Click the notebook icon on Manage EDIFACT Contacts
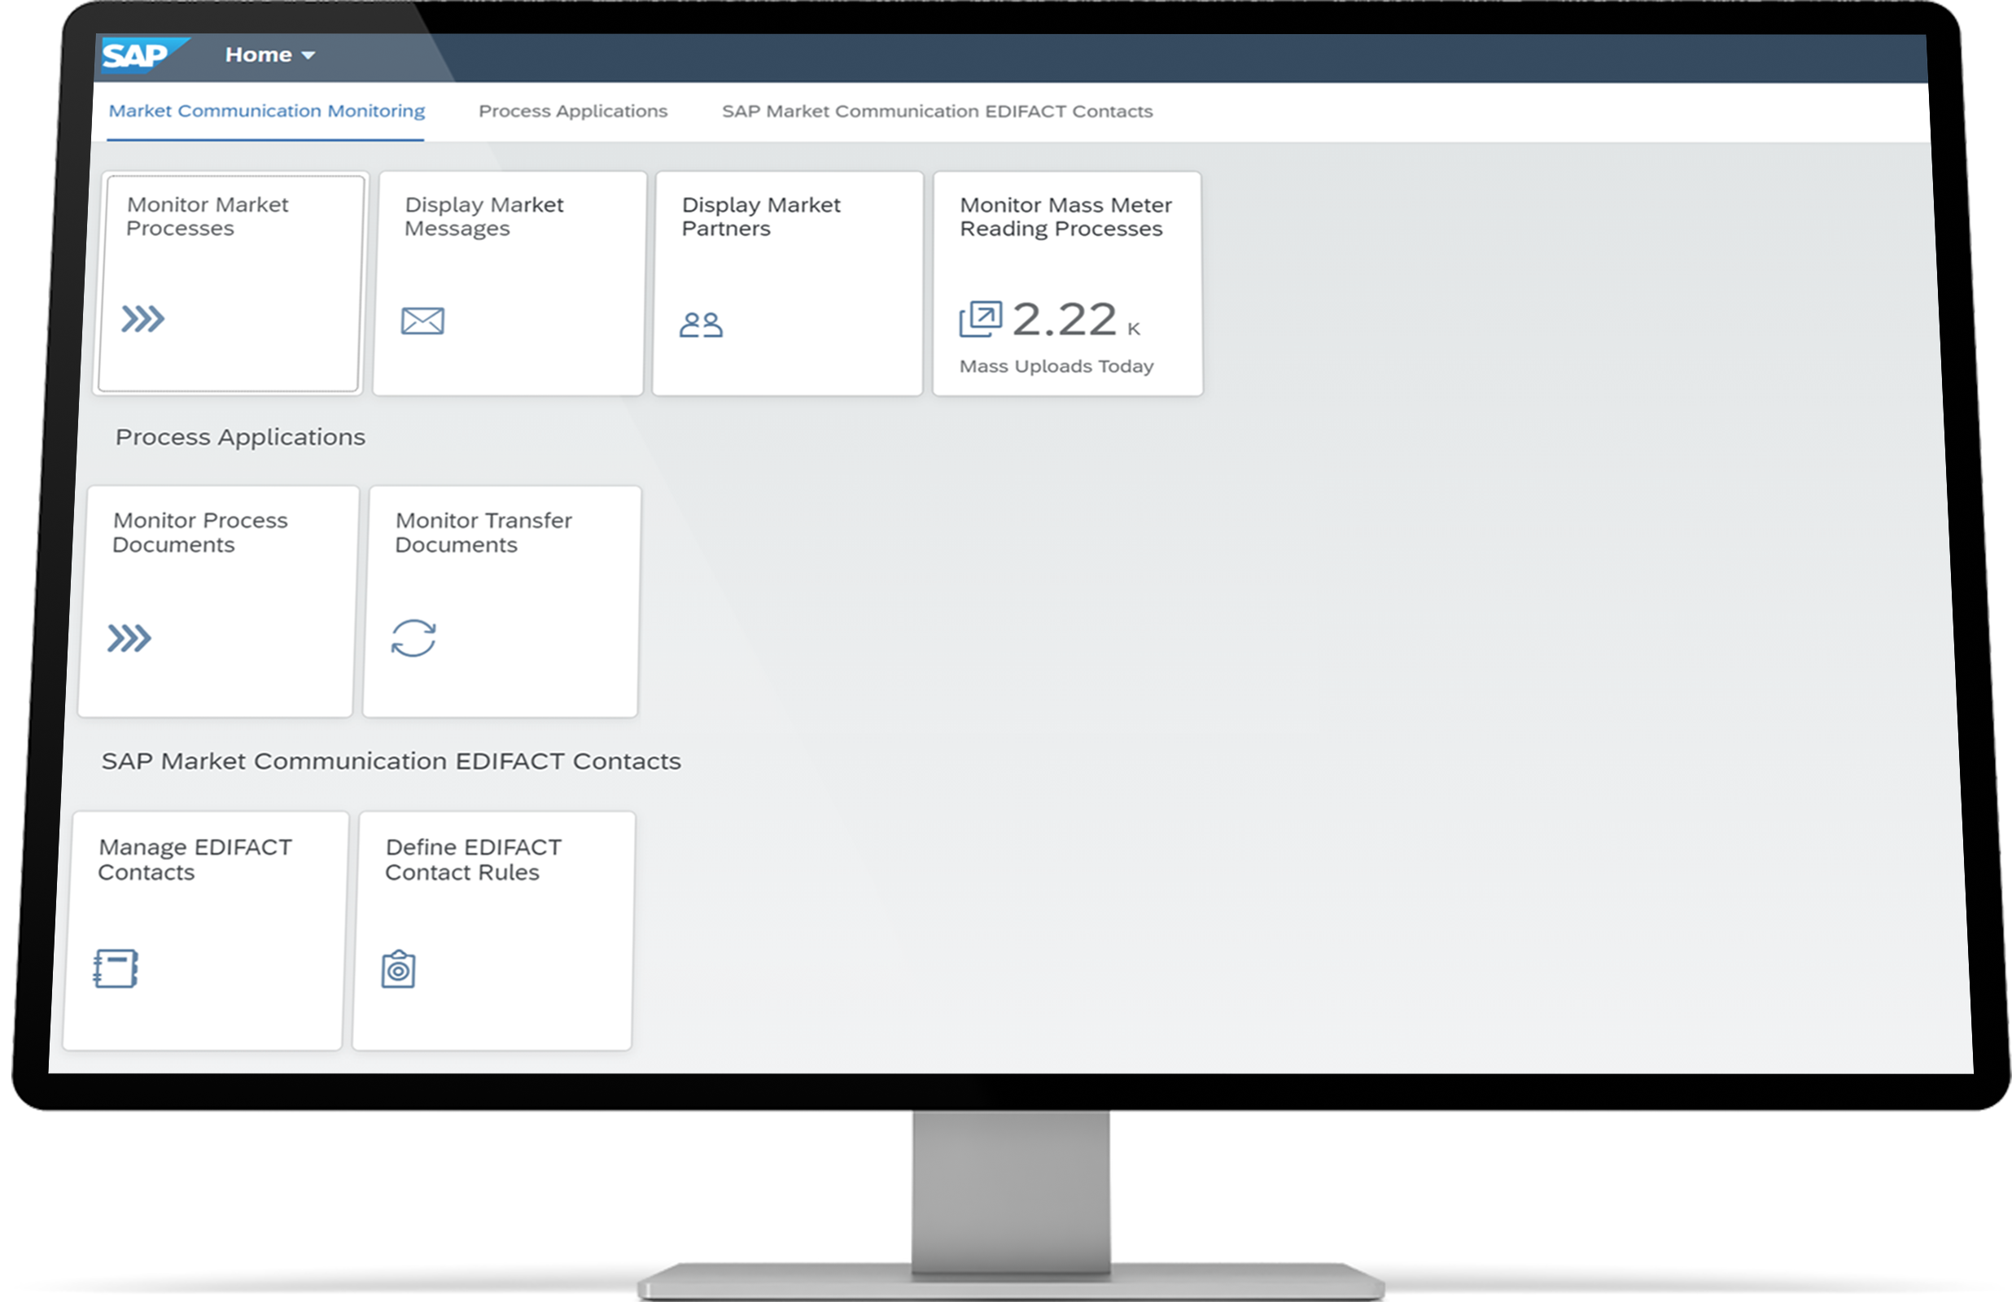The width and height of the screenshot is (2012, 1302). pyautogui.click(x=116, y=969)
